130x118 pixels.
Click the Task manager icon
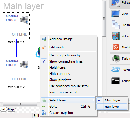pos(115,59)
